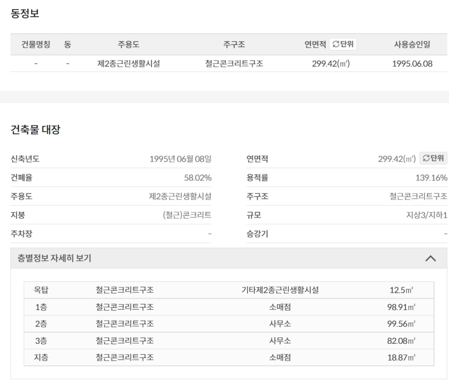Viewport: 449px width, 385px height.
Task: Click the 연면적 column header in the 동정보 table
Action: tap(315, 44)
